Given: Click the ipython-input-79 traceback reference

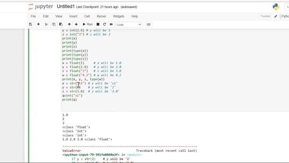Looking at the screenshot, I should tap(91, 155).
